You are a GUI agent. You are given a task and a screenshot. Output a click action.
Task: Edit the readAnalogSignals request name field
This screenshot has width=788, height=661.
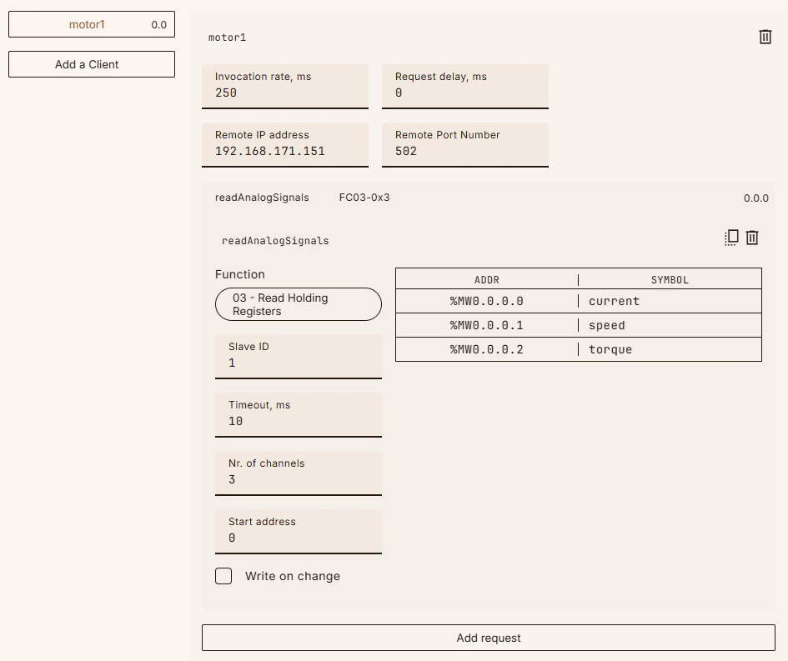pyautogui.click(x=275, y=241)
